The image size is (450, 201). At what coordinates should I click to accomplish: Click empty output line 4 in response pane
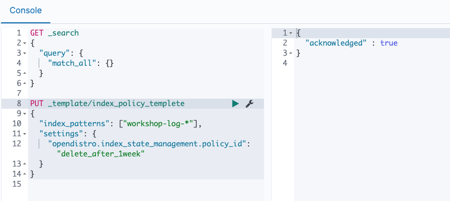pos(372,63)
